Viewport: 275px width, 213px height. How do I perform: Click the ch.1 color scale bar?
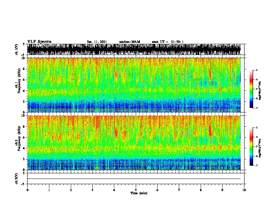(251, 89)
